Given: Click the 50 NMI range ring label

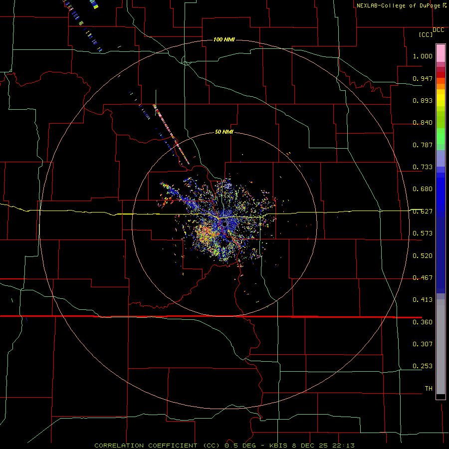Looking at the screenshot, I should click(224, 132).
